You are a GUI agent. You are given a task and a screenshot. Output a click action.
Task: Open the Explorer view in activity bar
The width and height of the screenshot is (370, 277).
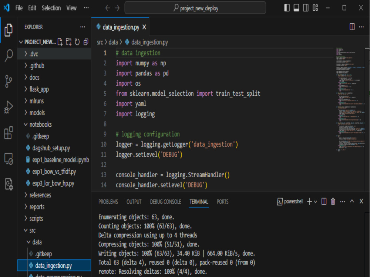pyautogui.click(x=9, y=30)
